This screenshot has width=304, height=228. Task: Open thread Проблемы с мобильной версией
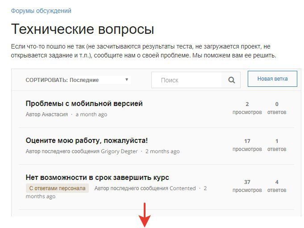84,103
